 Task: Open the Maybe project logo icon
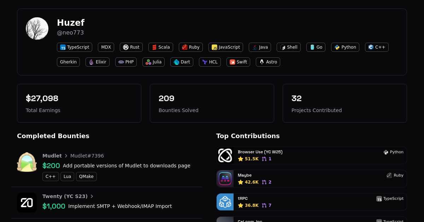click(x=225, y=179)
